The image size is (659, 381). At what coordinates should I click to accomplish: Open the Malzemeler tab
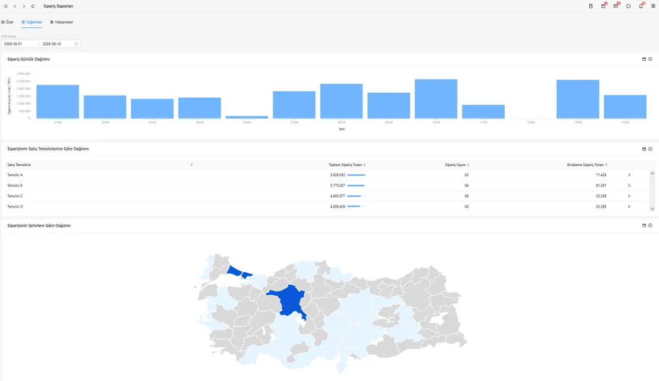[62, 22]
